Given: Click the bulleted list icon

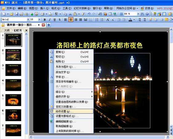Looking at the screenshot, I should tap(102, 20).
